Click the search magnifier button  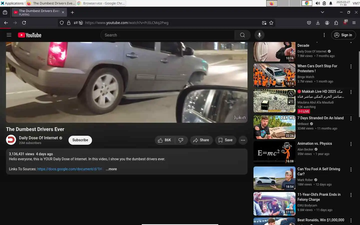pyautogui.click(x=242, y=35)
